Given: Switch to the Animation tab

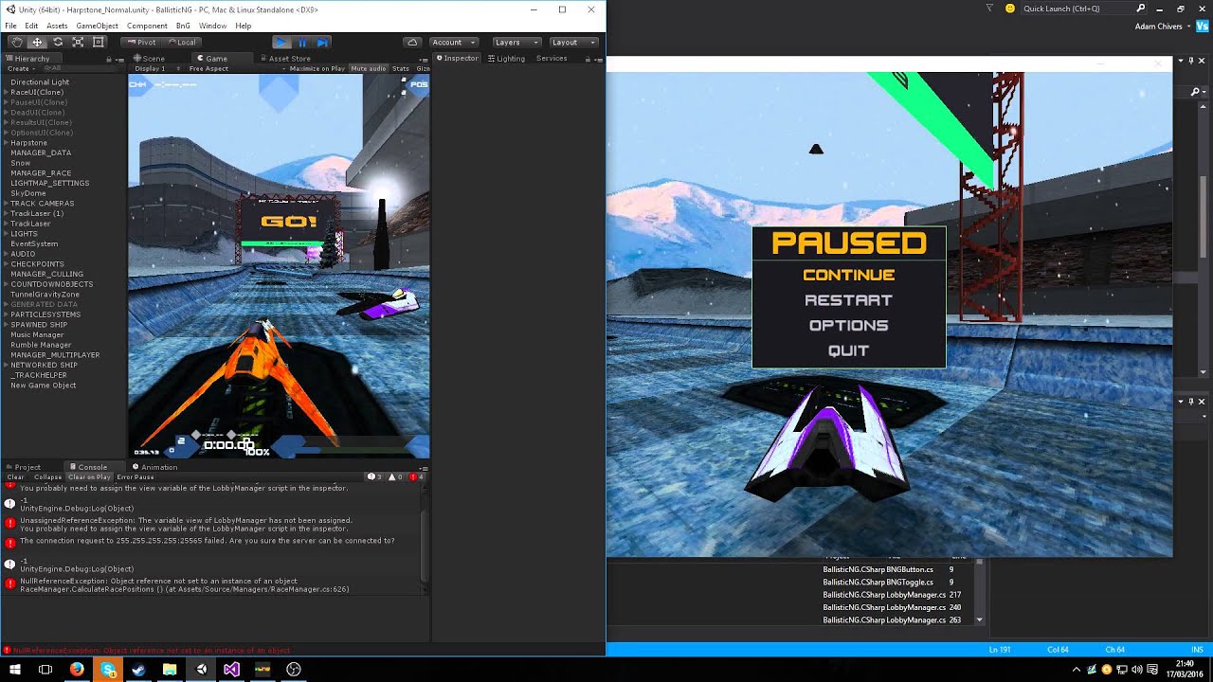Looking at the screenshot, I should pyautogui.click(x=154, y=467).
